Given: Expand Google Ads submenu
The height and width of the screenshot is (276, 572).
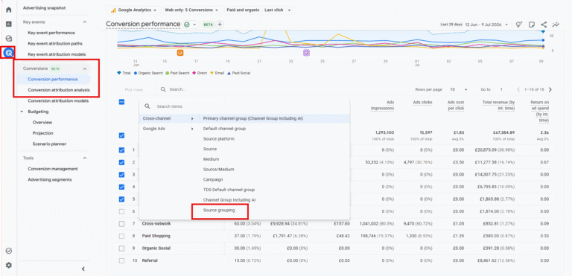Looking at the screenshot, I should pos(169,129).
